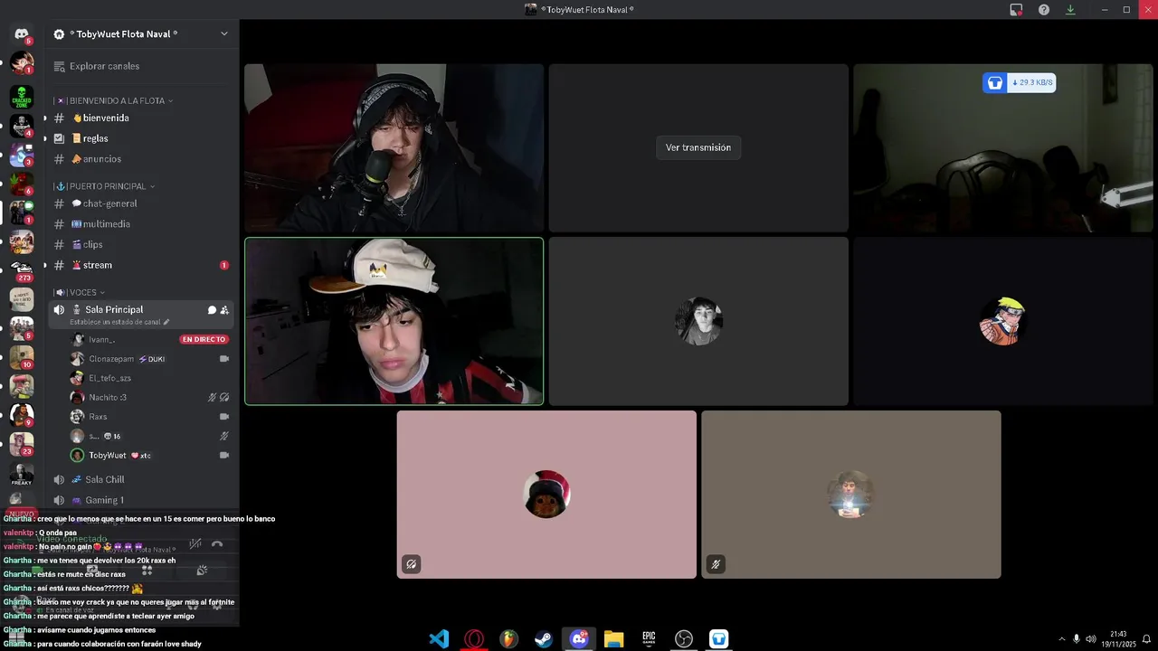Select user Clonazepam in voice list
The image size is (1158, 651).
110,359
